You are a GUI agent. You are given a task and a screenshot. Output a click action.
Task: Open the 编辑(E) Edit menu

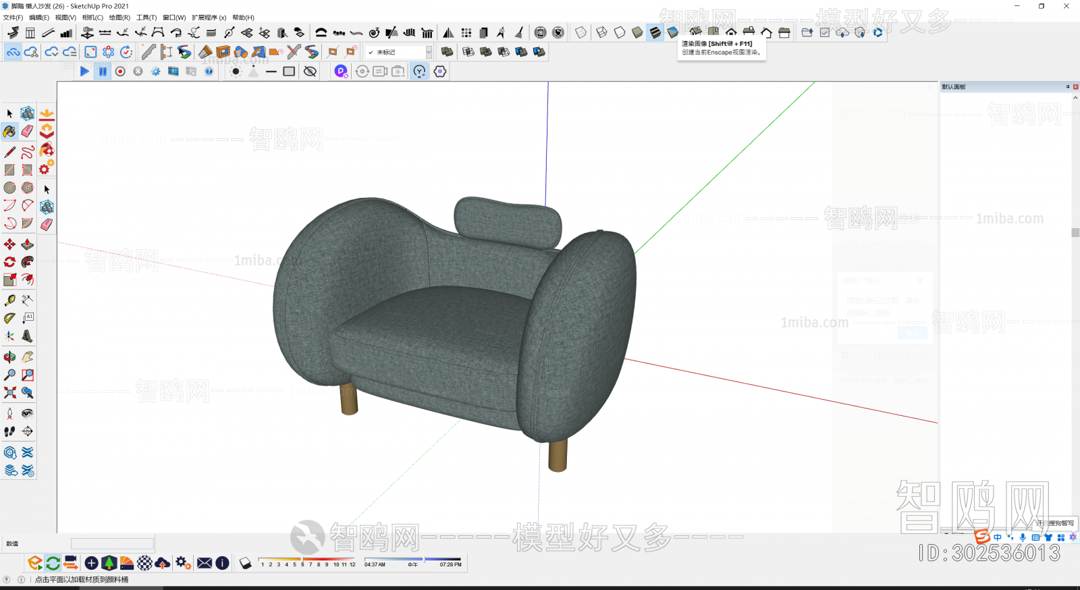coord(39,18)
